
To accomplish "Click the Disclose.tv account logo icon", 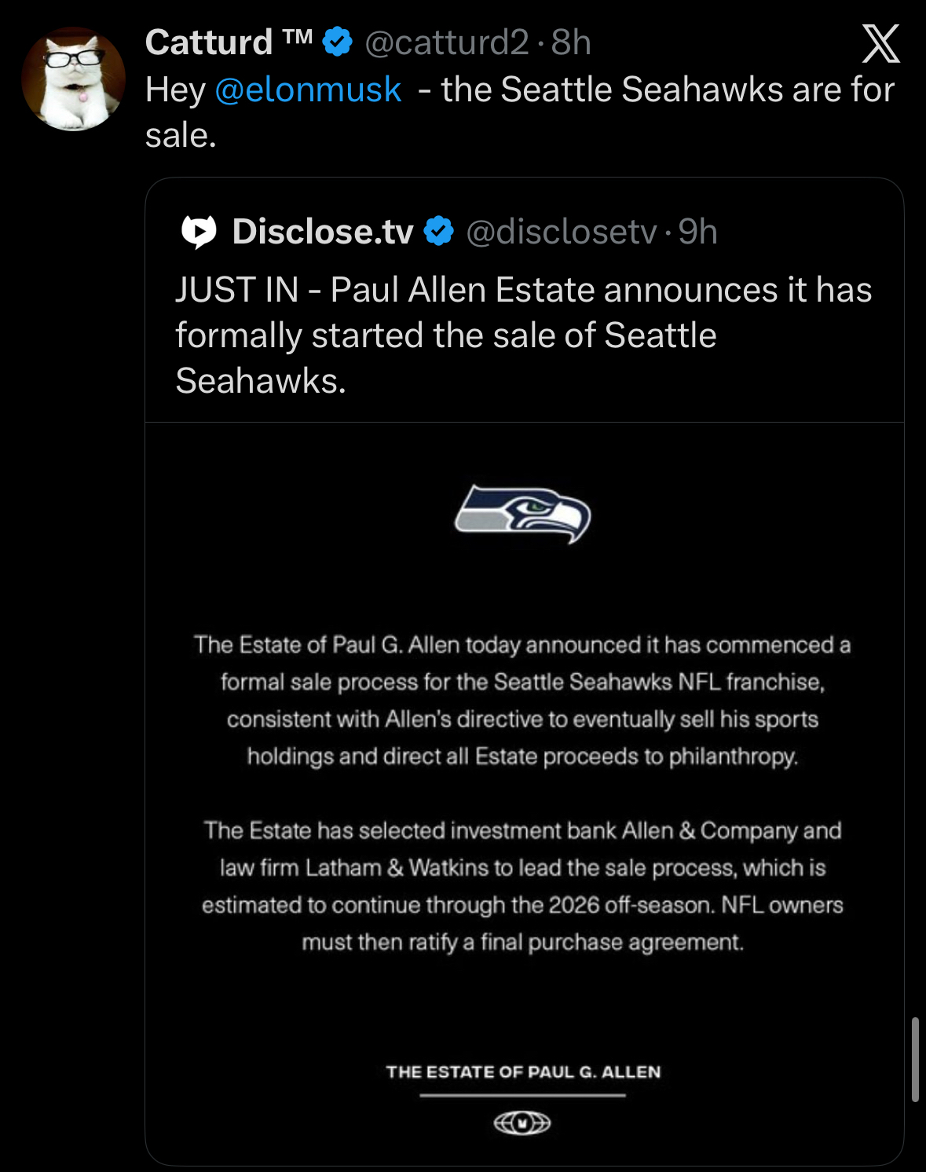I will pyautogui.click(x=199, y=232).
